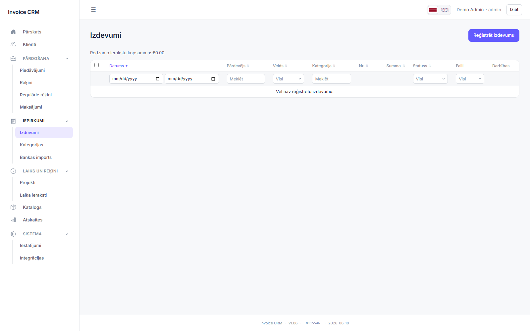Go to Rēķini page

pyautogui.click(x=26, y=82)
